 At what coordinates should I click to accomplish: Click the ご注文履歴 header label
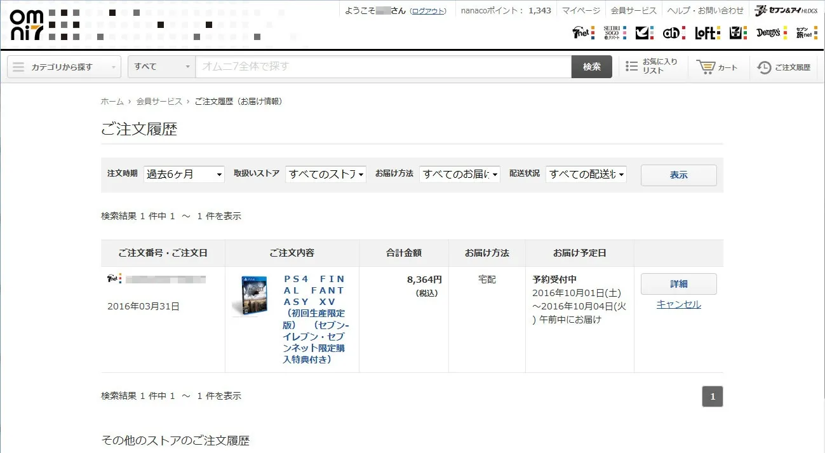pos(793,67)
